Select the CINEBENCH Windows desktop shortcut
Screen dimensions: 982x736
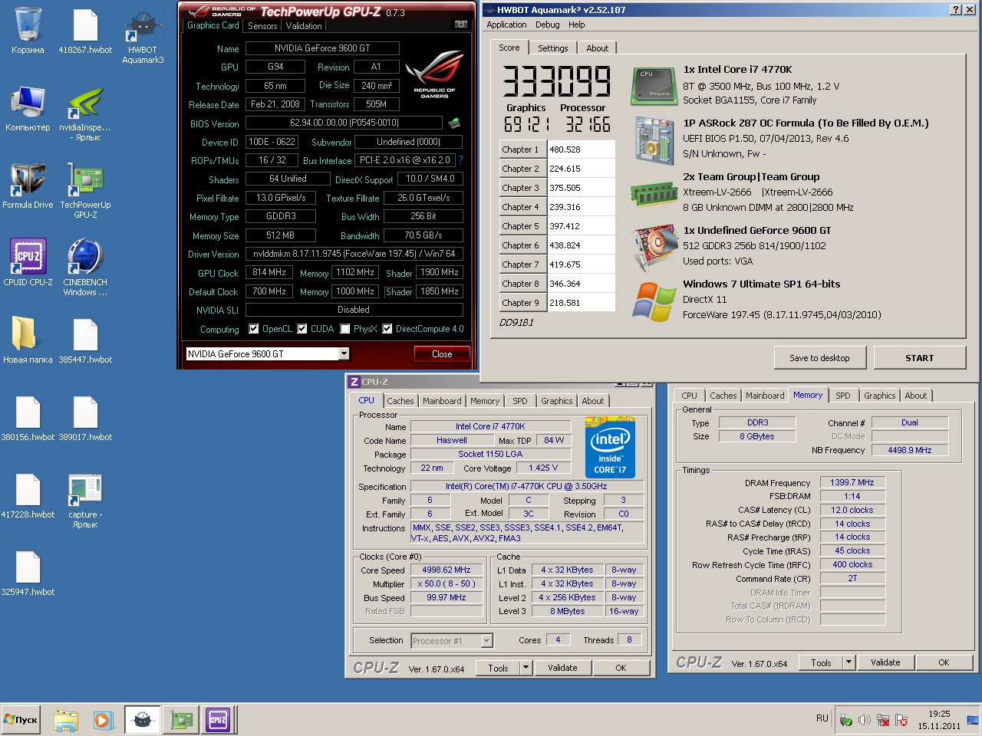pyautogui.click(x=85, y=267)
